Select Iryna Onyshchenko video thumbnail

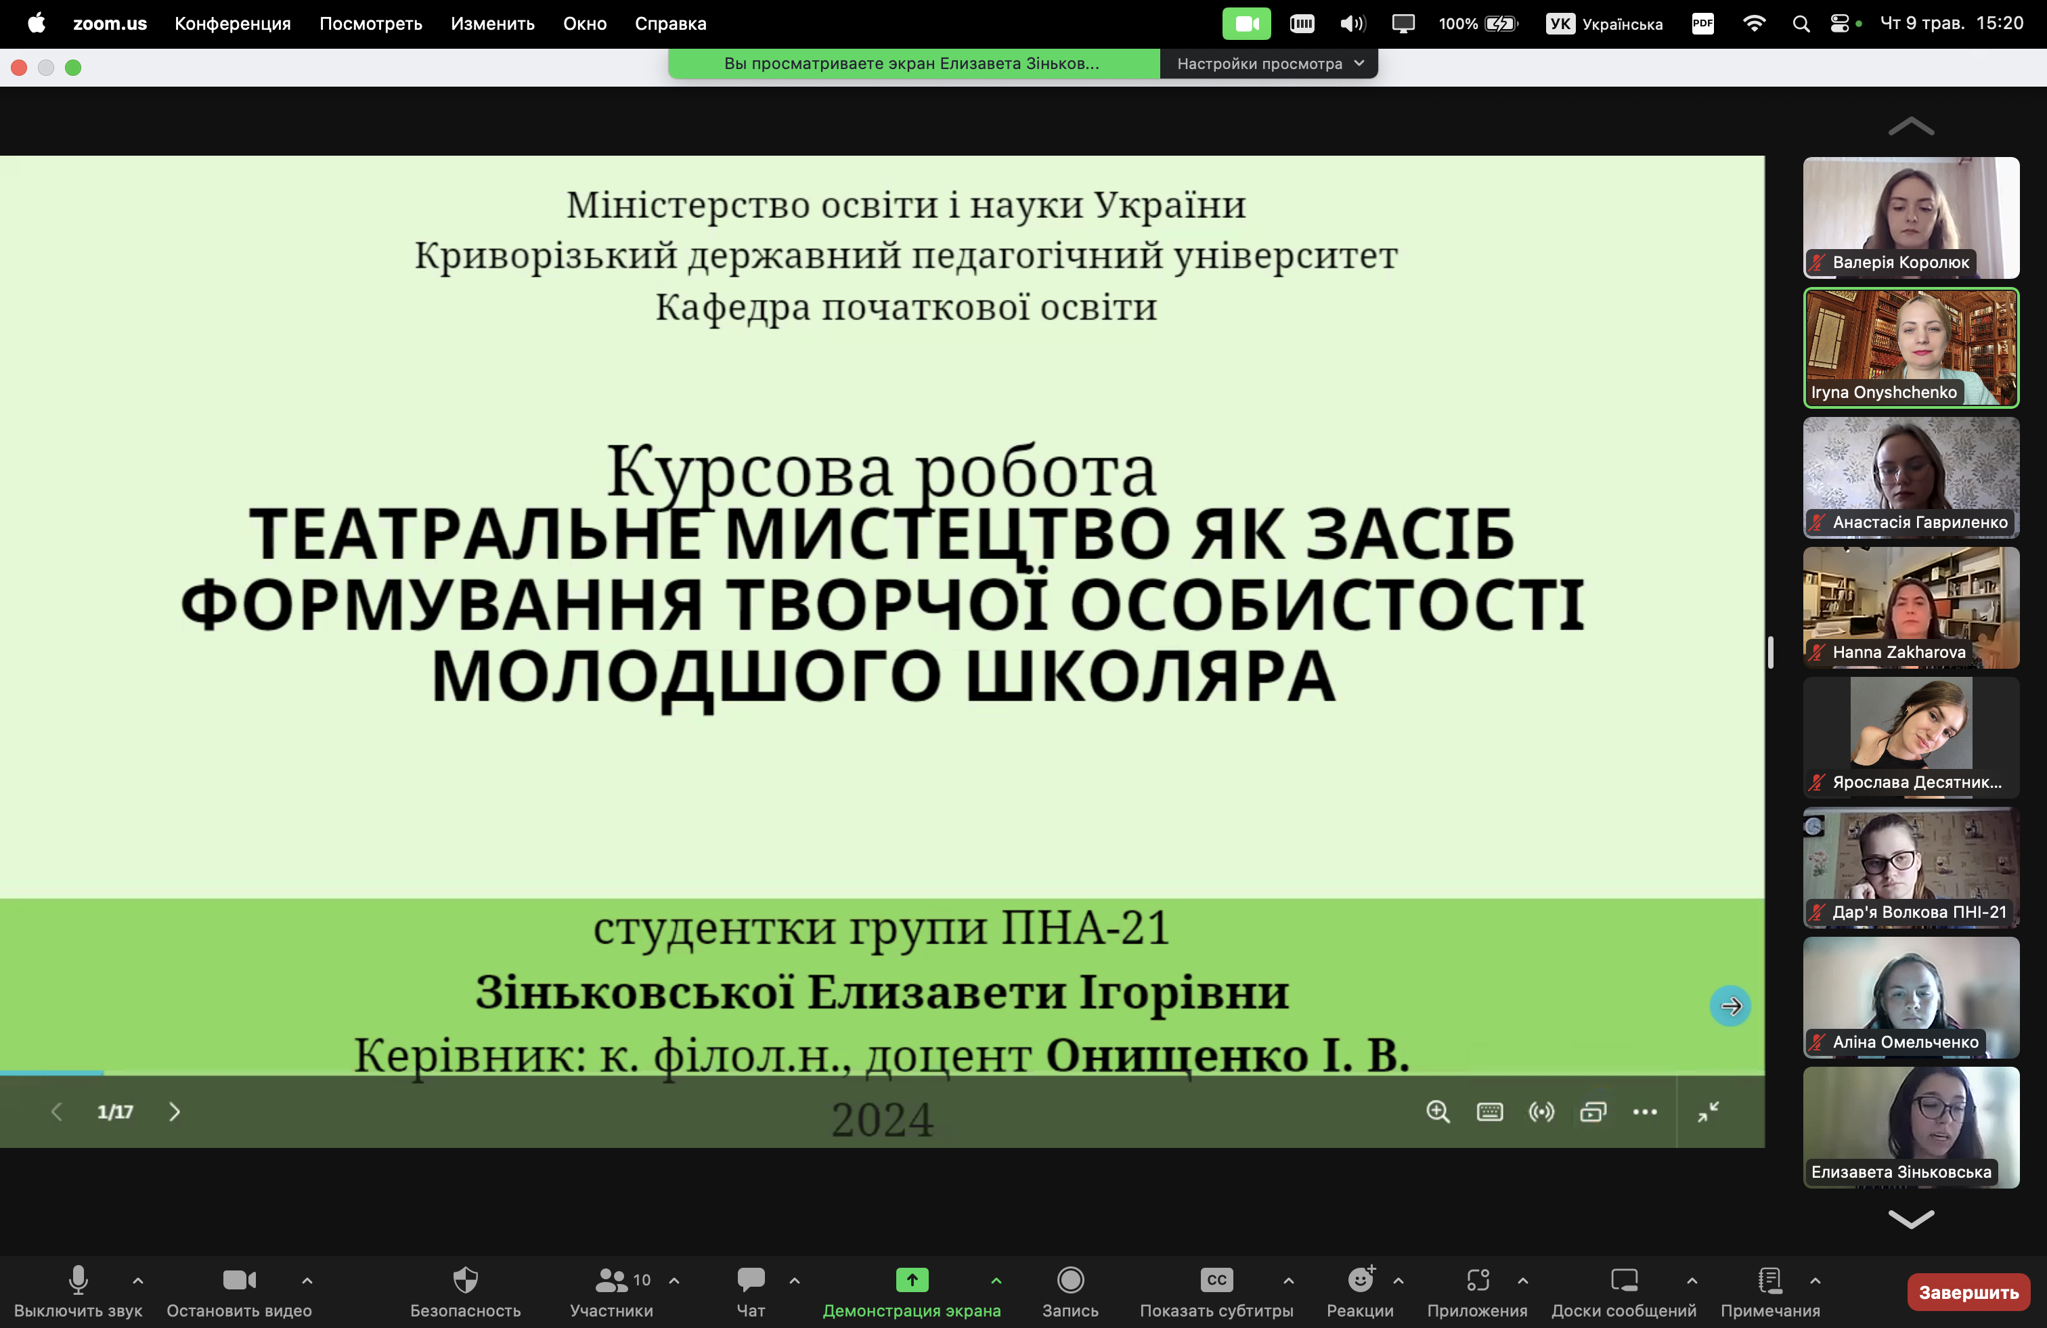pos(1911,347)
